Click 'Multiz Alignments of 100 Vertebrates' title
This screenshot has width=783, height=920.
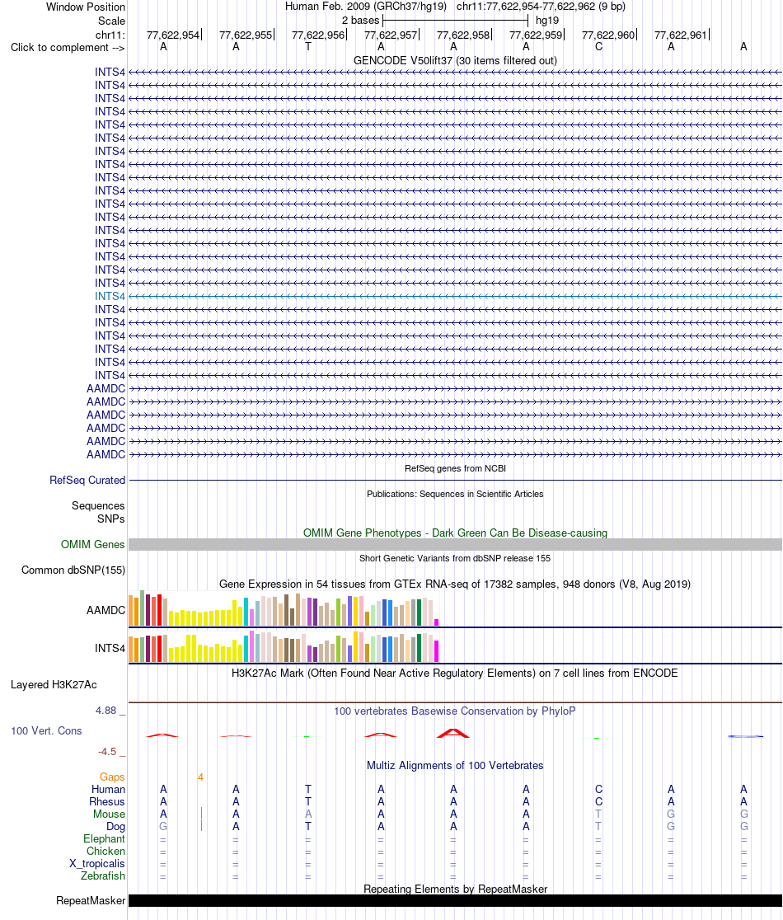tap(455, 765)
